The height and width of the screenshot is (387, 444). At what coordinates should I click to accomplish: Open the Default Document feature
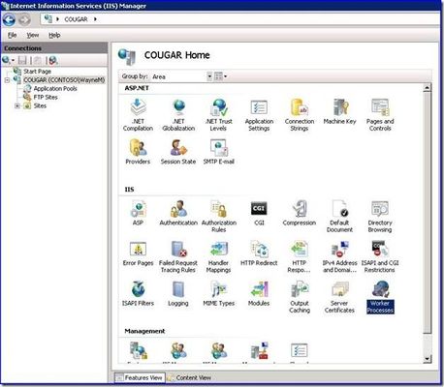pos(339,216)
